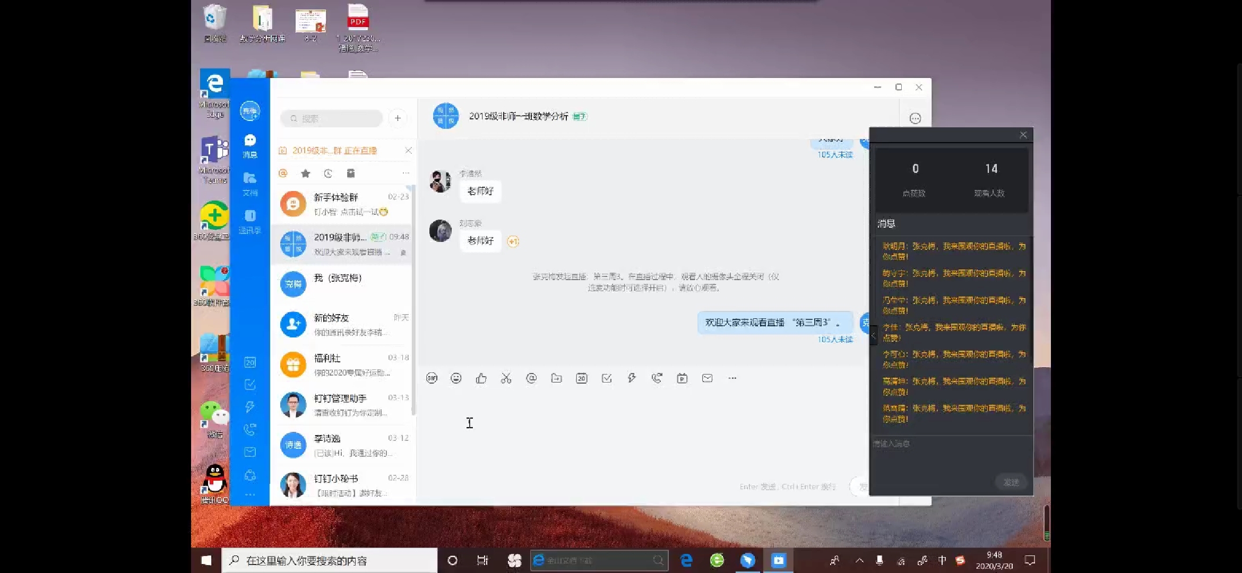Viewport: 1242px width, 573px height.
Task: Filter conversations by starred icon
Action: 305,173
